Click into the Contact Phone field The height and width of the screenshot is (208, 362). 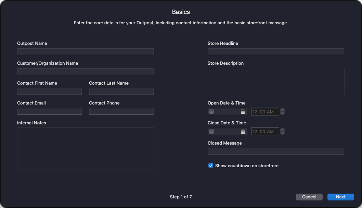[x=121, y=111]
